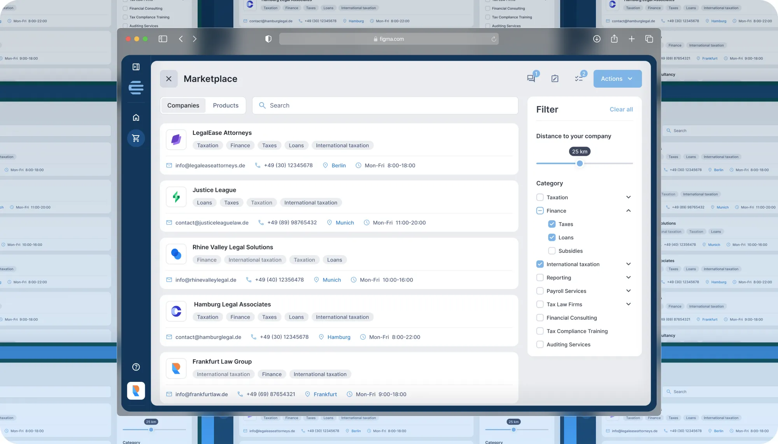Toggle the sidebar panel collapse icon

[136, 67]
